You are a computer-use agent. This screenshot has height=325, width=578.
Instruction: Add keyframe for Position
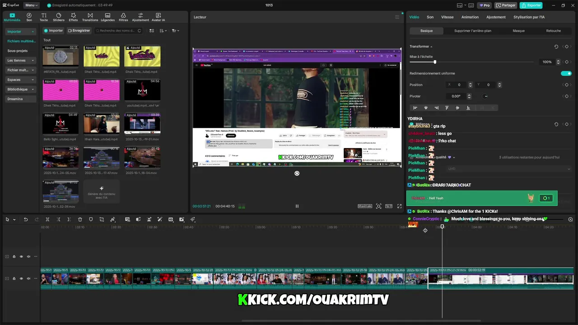567,85
